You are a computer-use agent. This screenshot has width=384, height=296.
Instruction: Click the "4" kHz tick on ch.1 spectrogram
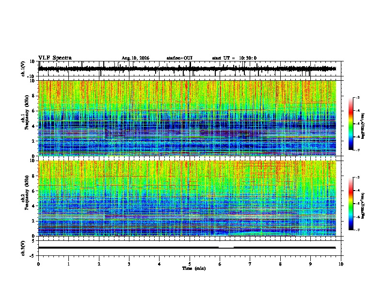[33, 126]
